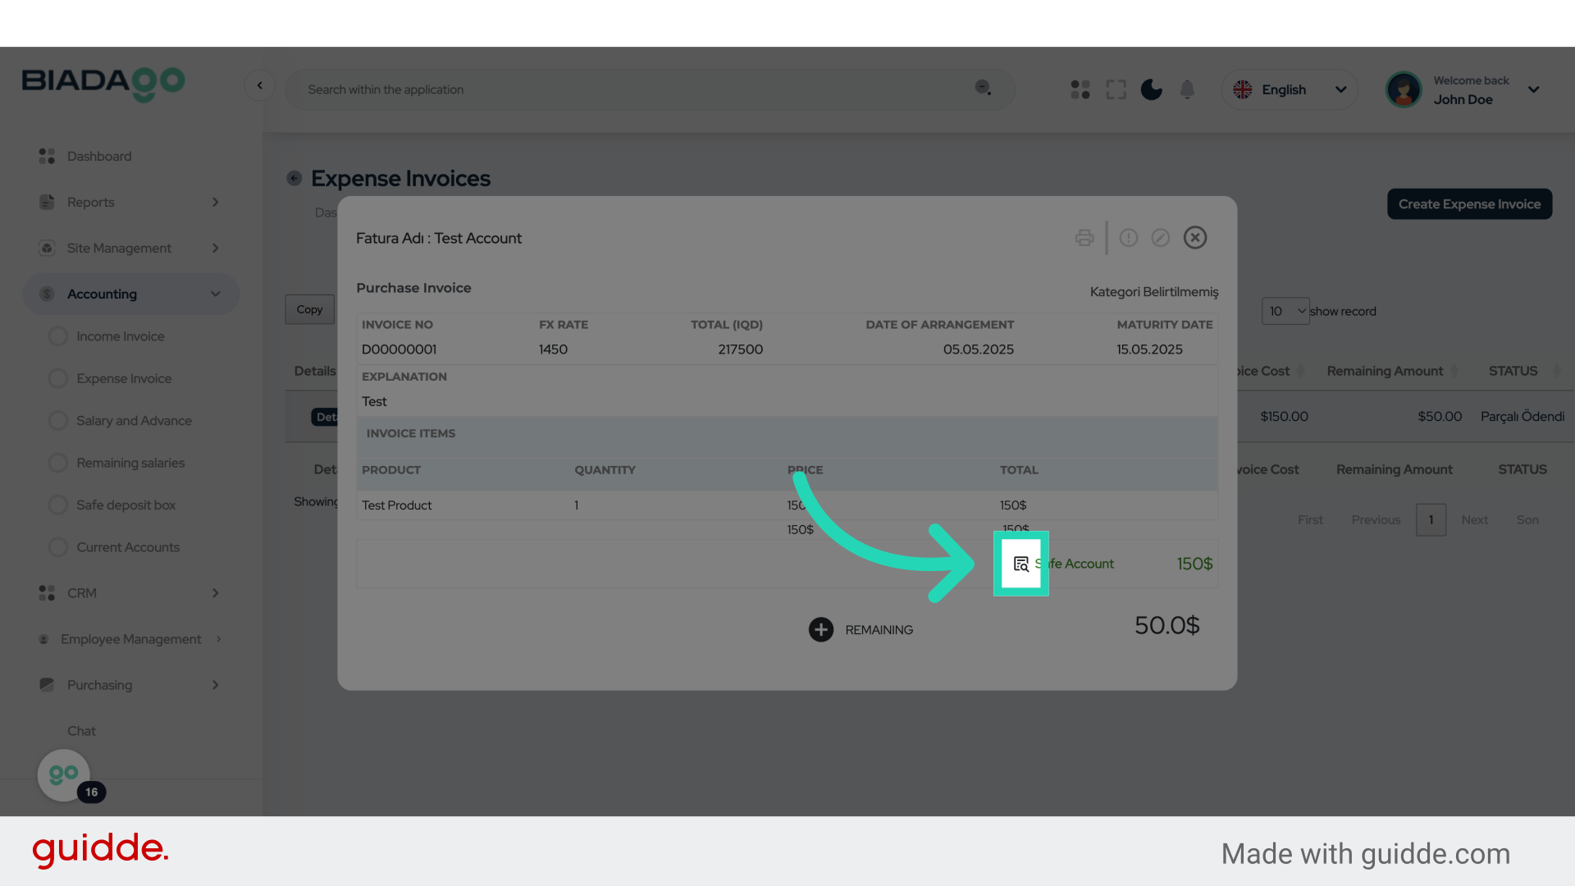1575x886 pixels.
Task: Click the payment detail search icon
Action: pos(1020,564)
